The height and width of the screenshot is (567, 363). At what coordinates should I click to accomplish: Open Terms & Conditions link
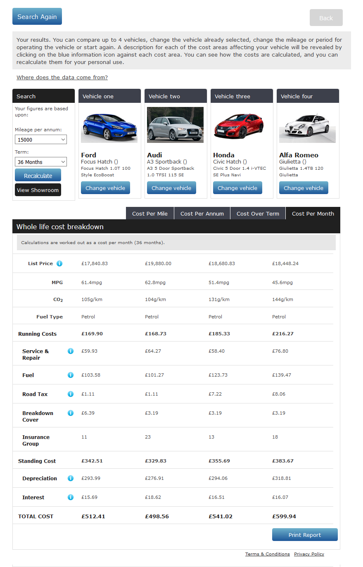(268, 554)
